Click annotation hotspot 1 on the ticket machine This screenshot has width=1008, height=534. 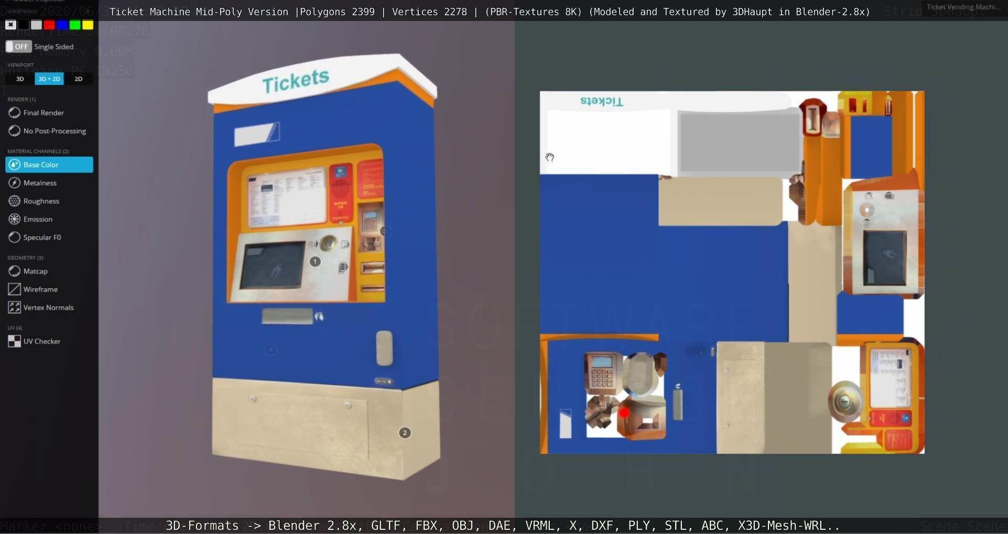[315, 261]
